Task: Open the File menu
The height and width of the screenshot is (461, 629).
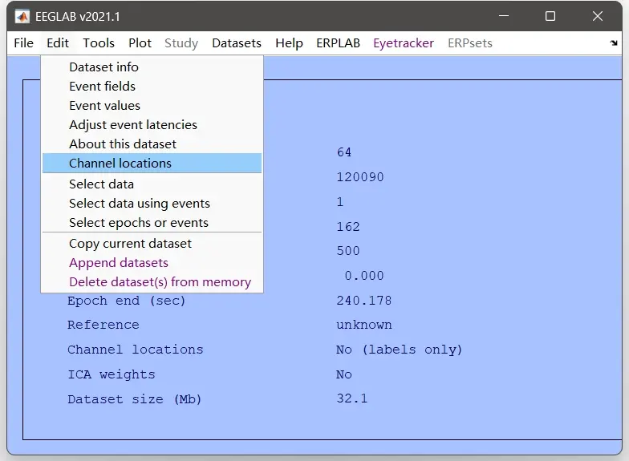Action: click(x=24, y=43)
